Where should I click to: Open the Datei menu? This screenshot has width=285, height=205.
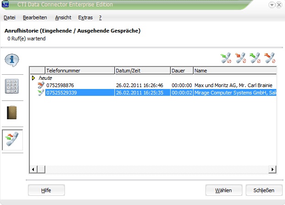click(x=10, y=17)
